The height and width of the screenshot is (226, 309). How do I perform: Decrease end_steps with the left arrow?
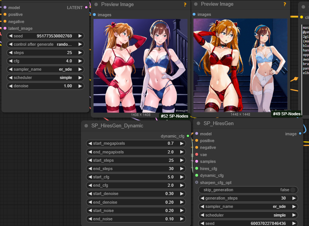point(90,169)
